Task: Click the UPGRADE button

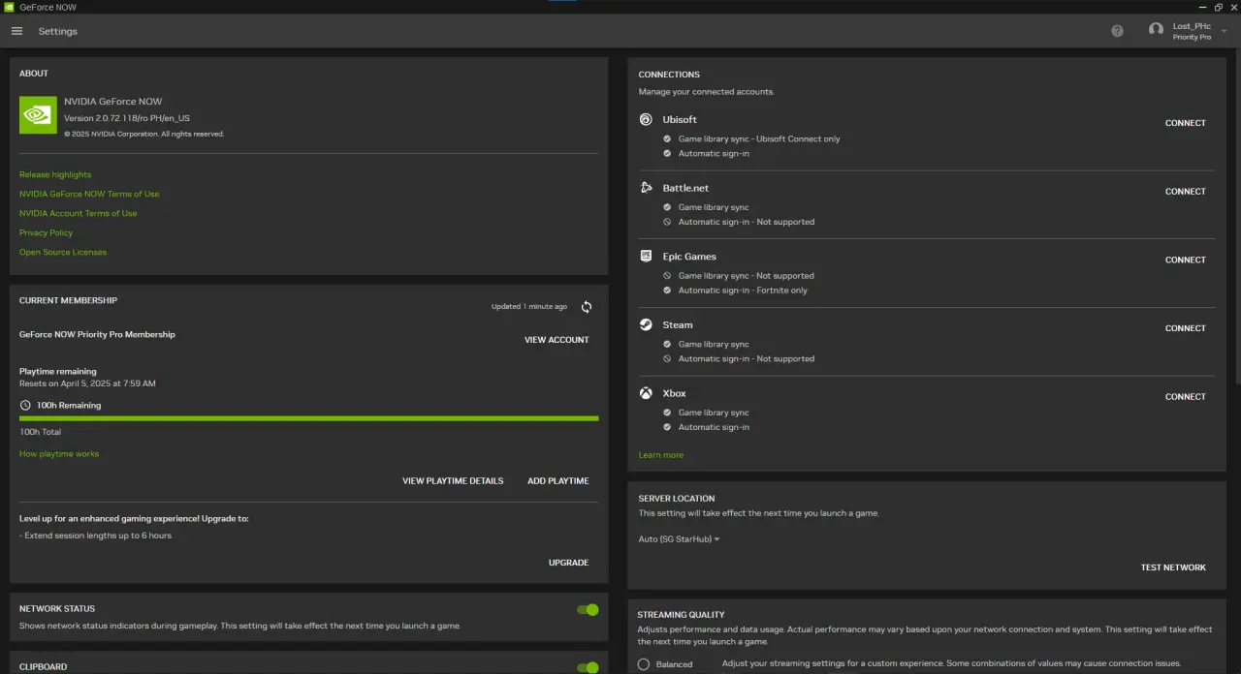Action: [568, 563]
